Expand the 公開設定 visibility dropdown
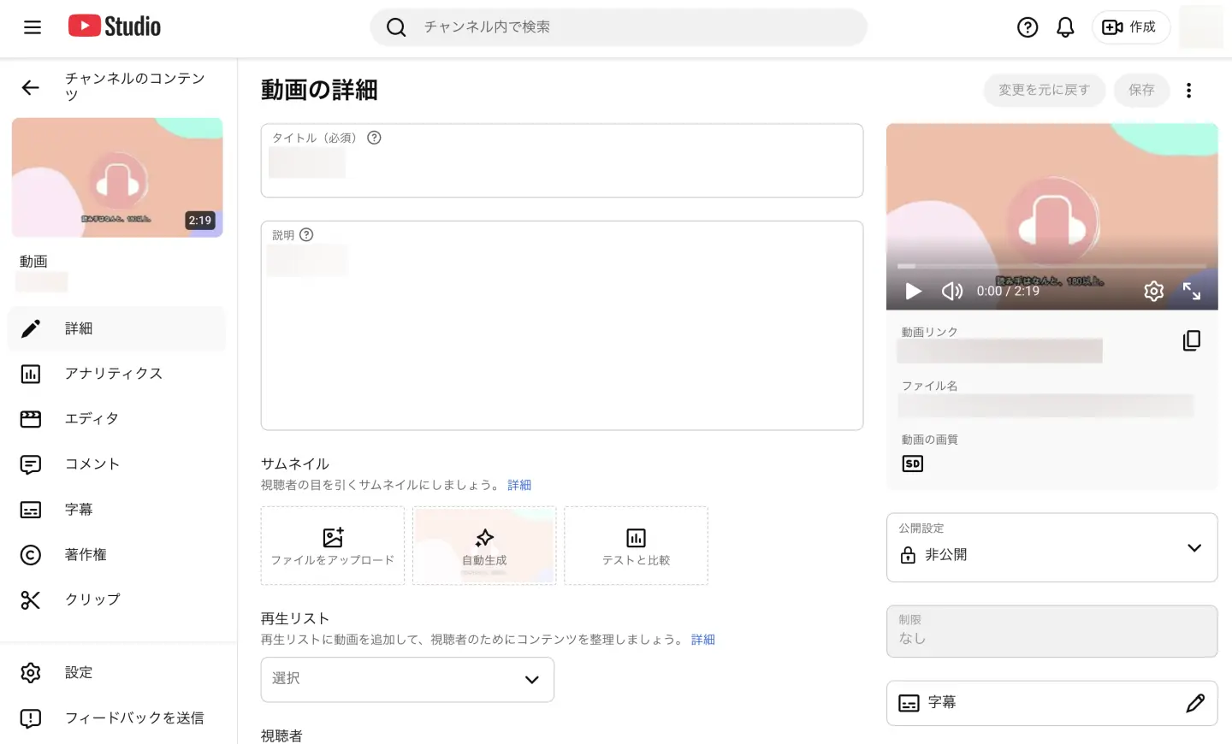This screenshot has width=1232, height=744. click(x=1194, y=548)
